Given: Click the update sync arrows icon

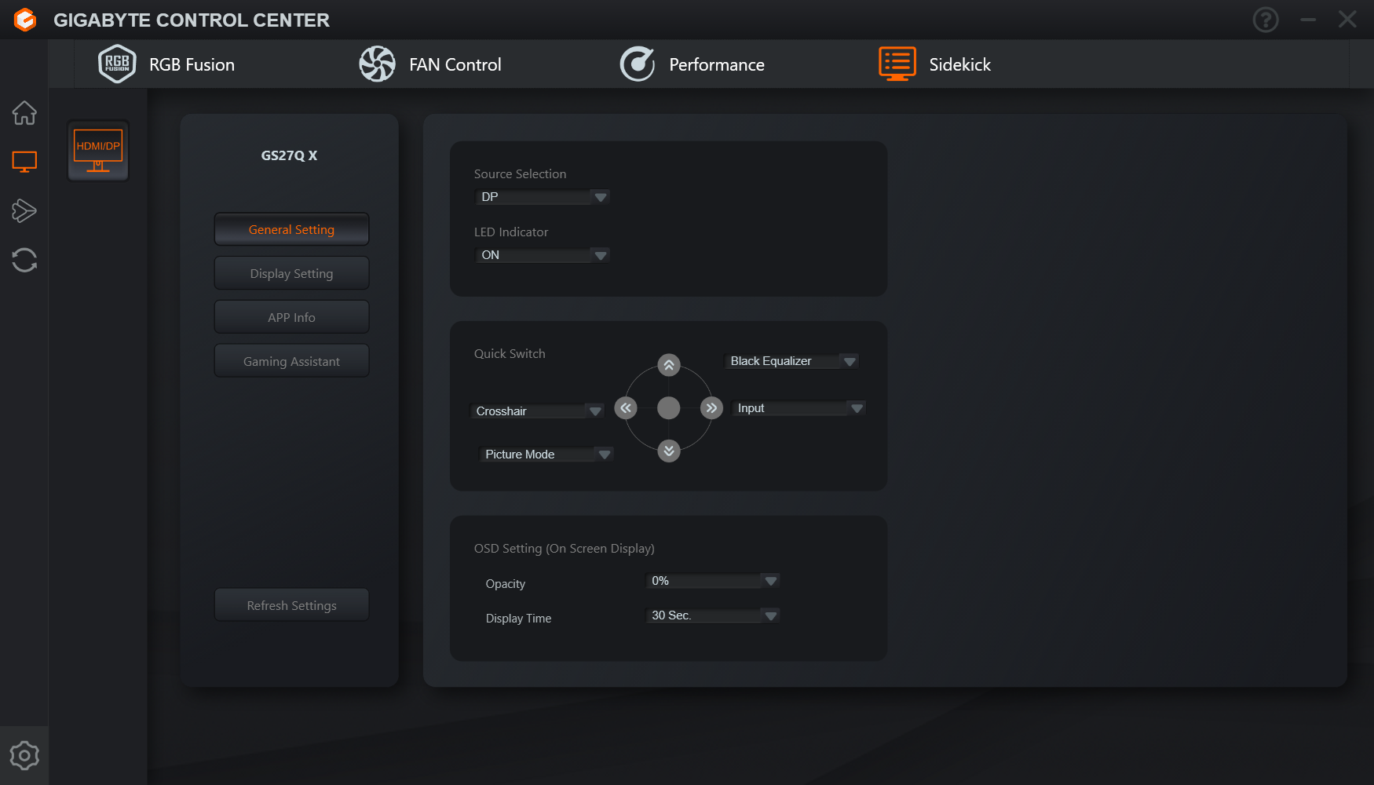Looking at the screenshot, I should point(24,260).
